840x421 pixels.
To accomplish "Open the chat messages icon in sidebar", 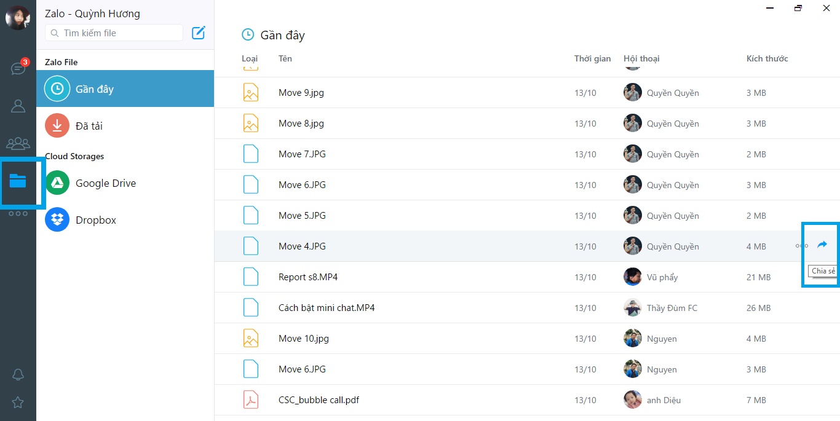I will pyautogui.click(x=18, y=68).
